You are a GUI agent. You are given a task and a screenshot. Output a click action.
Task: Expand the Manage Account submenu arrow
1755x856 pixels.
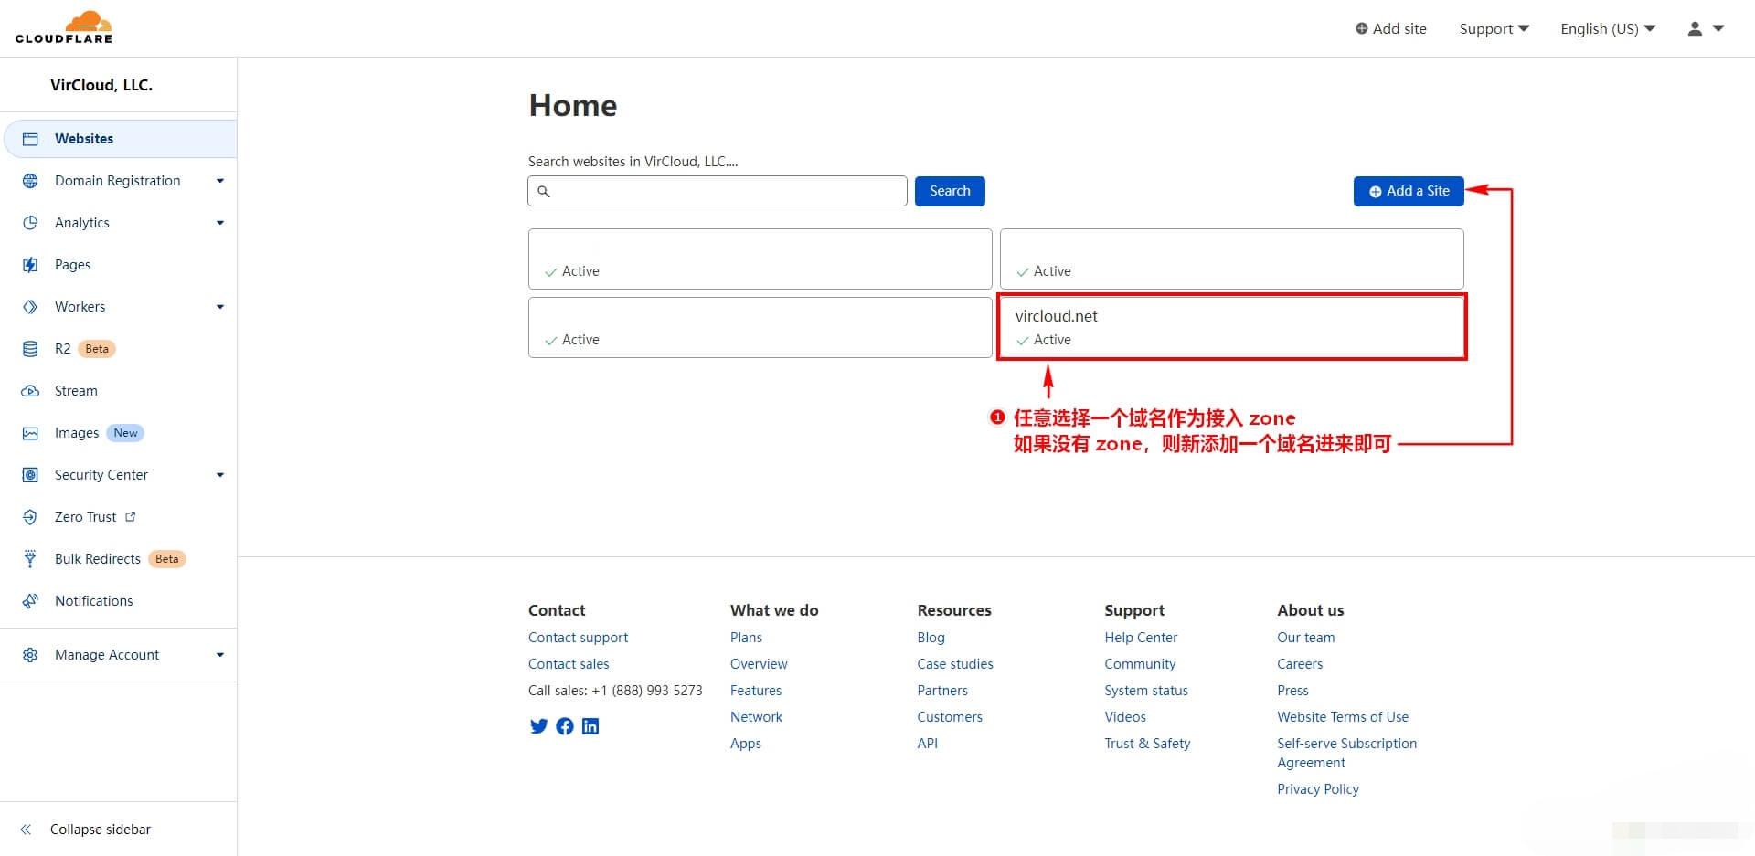219,655
